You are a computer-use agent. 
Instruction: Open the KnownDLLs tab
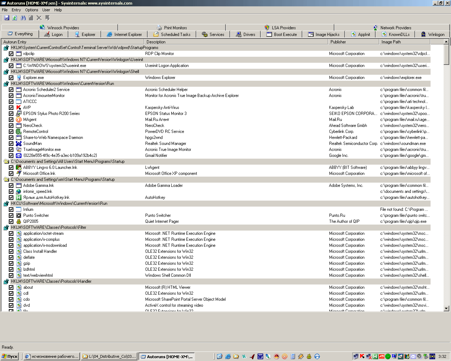(396, 35)
